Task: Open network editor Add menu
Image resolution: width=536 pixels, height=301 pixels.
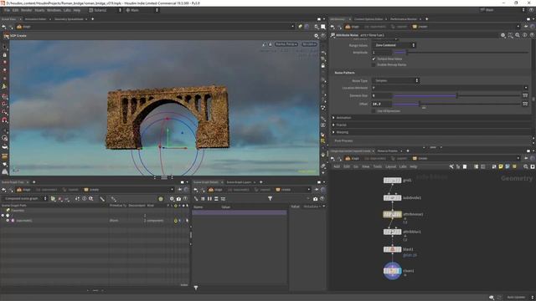Action: [337, 166]
